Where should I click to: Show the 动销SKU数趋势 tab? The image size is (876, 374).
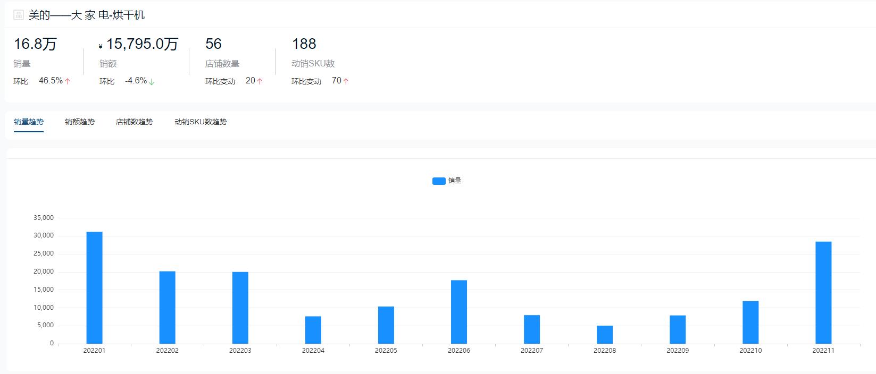201,122
